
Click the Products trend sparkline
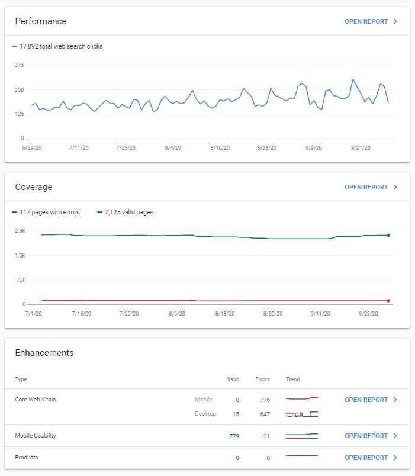[x=302, y=456]
